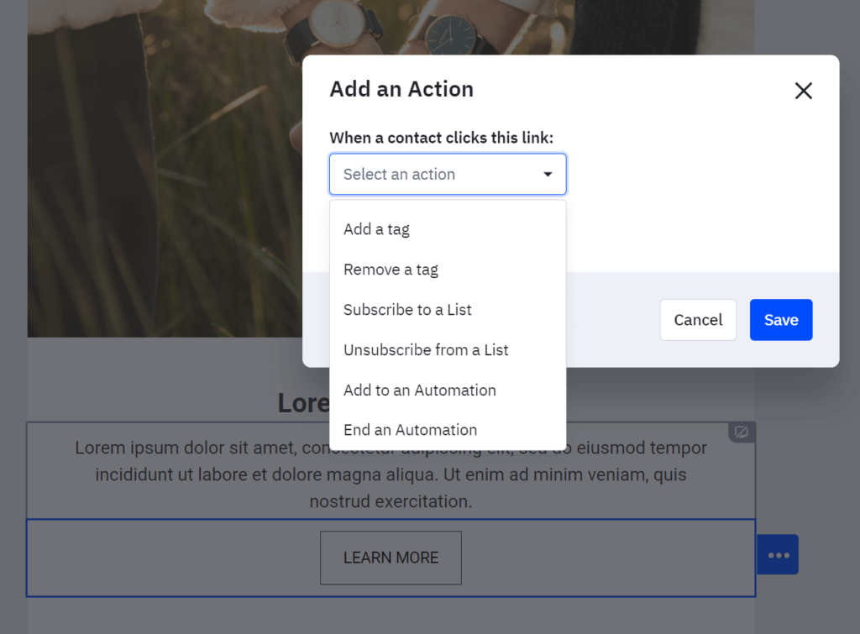
Task: Select the watches photo image block
Action: coord(160,168)
